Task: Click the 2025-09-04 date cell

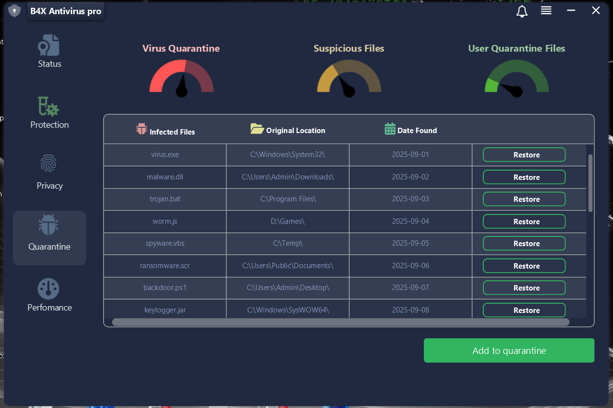Action: coord(411,221)
